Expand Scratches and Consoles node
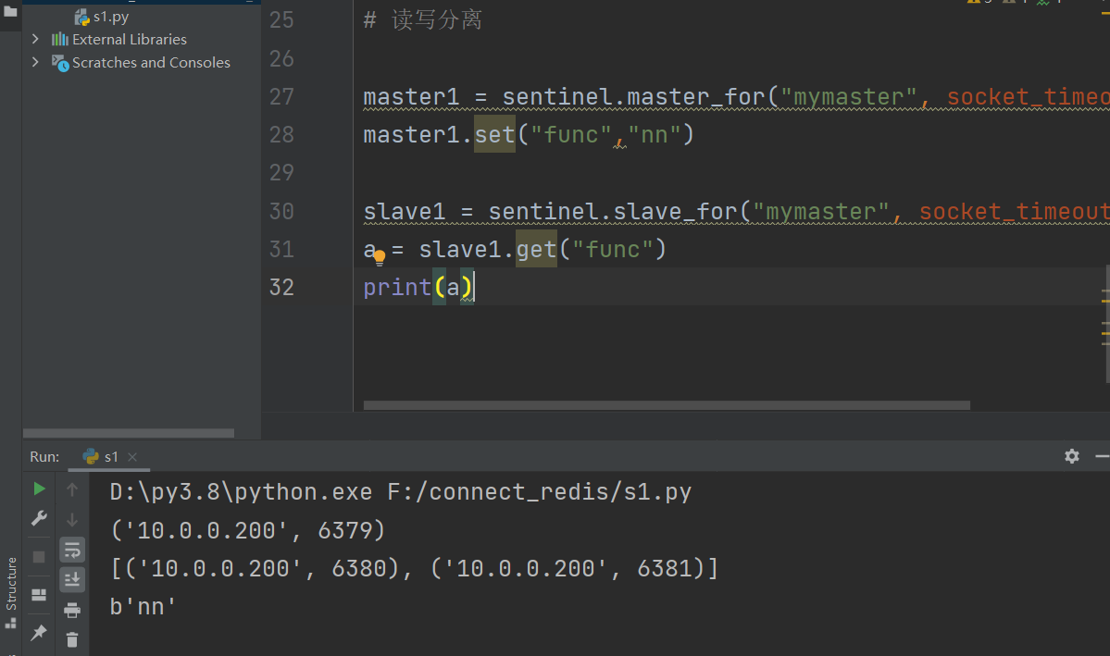This screenshot has height=656, width=1110. click(35, 62)
